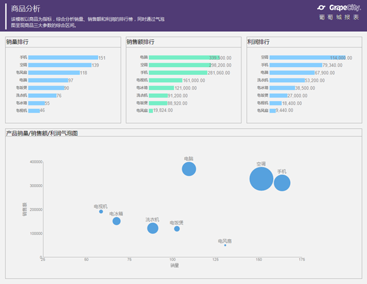Image resolution: width=367 pixels, height=284 pixels.
Task: Click the 电冰箱 bubble
Action: [116, 221]
